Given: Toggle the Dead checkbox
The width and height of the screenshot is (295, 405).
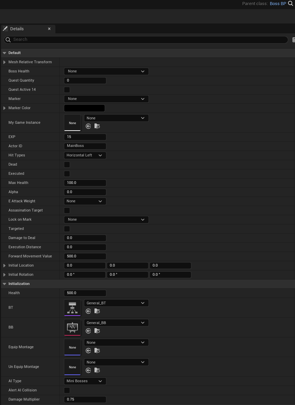Looking at the screenshot, I should pyautogui.click(x=67, y=165).
